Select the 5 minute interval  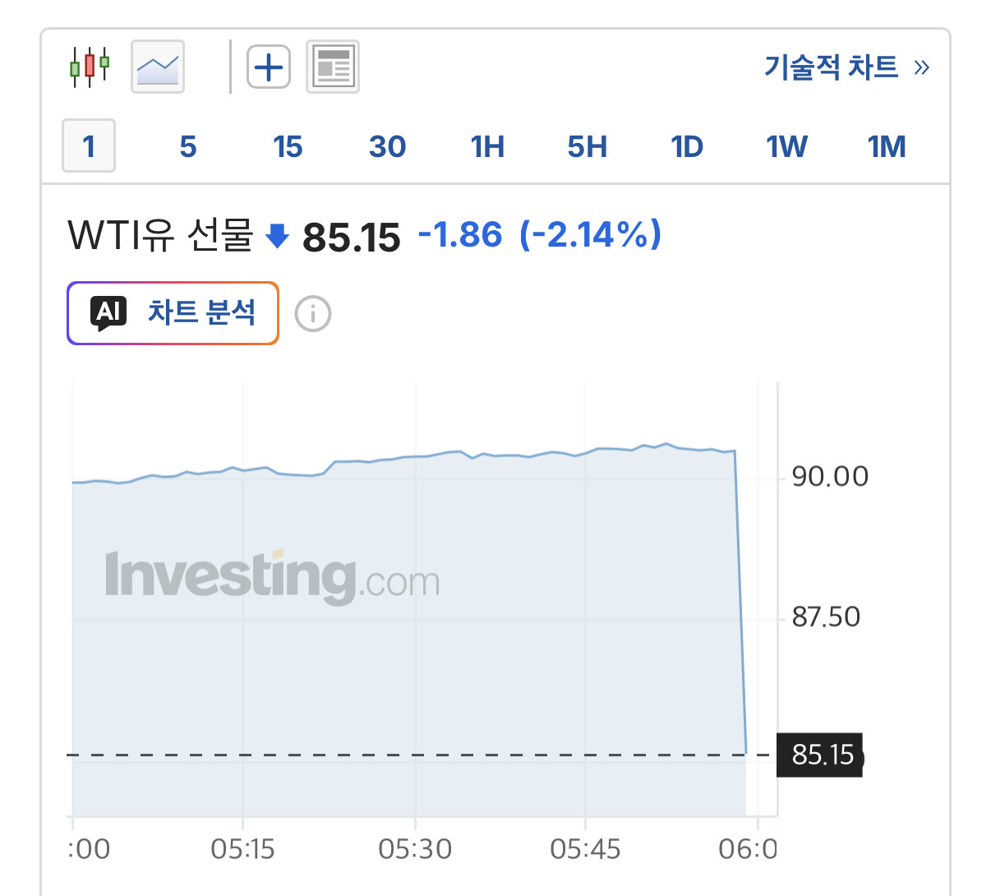[x=188, y=146]
